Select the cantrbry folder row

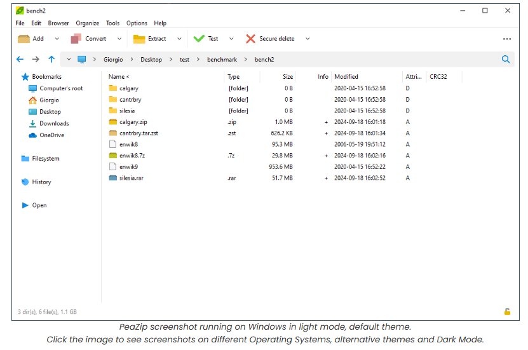tap(285, 100)
